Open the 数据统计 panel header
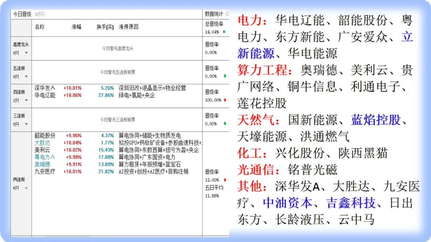Viewport: 431px width, 242px height. click(214, 14)
